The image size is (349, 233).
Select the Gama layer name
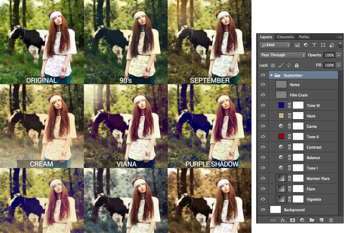pos(311,126)
